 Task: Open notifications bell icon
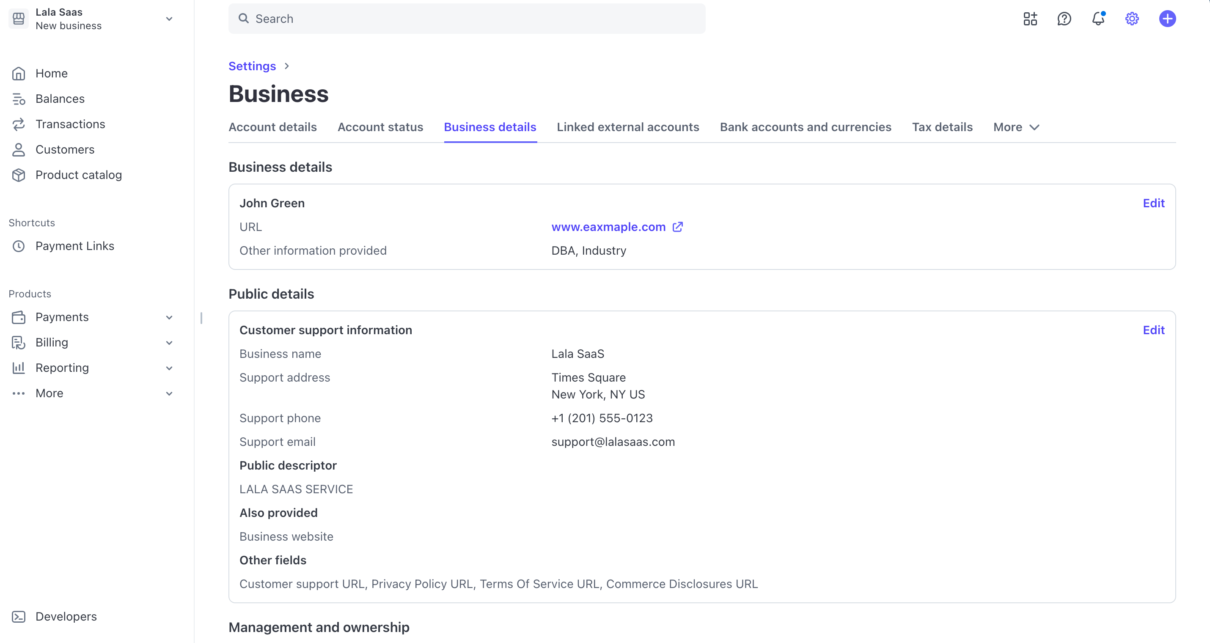coord(1098,19)
